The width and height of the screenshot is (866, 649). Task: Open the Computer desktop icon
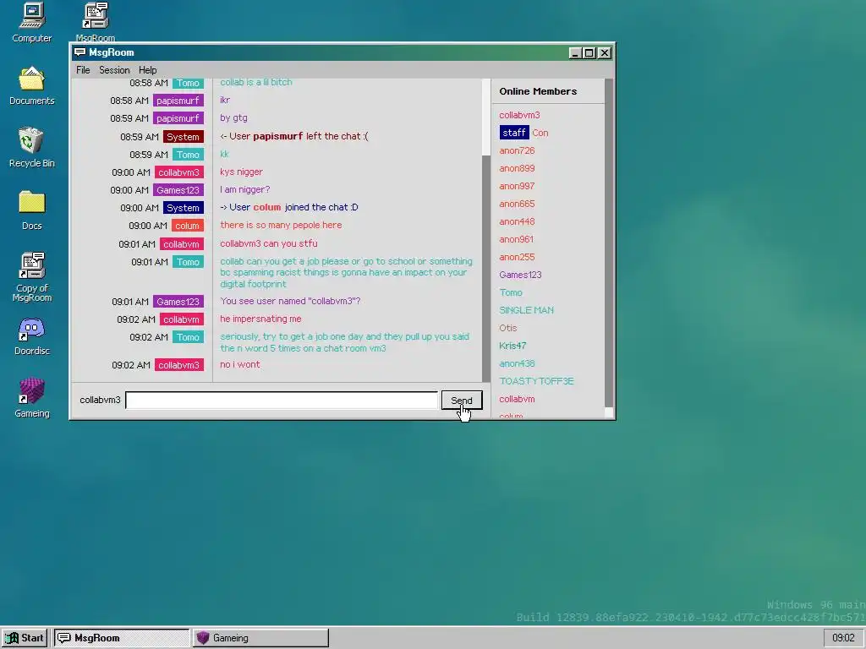[31, 23]
